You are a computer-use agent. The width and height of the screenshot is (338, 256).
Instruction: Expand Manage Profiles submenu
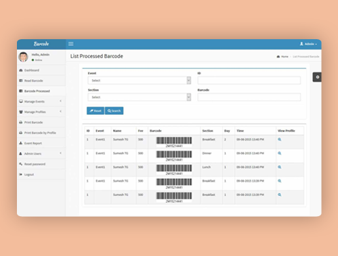(x=41, y=112)
